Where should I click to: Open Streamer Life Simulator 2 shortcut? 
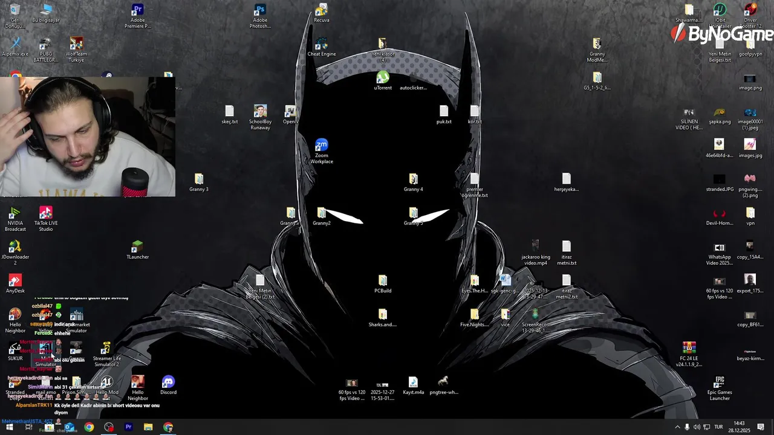pos(106,355)
